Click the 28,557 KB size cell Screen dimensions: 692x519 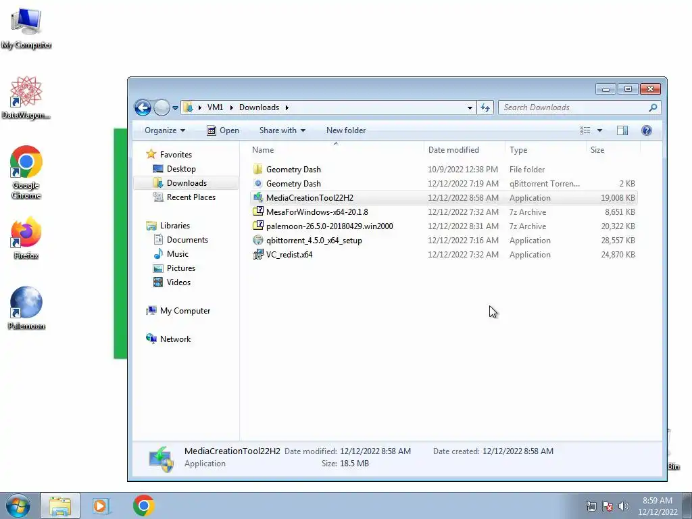pyautogui.click(x=618, y=240)
